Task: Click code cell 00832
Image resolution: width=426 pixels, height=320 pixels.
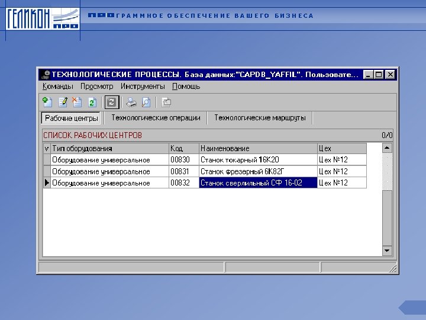Action: (184, 183)
